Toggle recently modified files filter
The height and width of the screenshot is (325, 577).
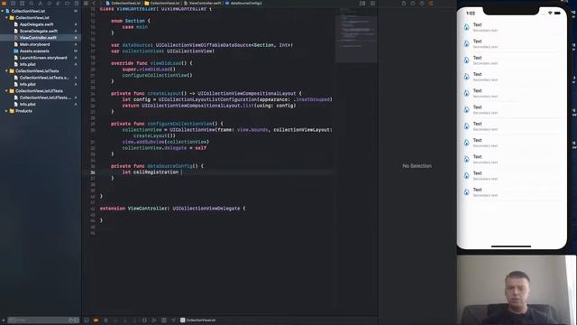click(x=70, y=320)
